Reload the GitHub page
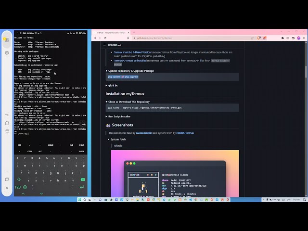The height and width of the screenshot is (231, 308). coord(105,38)
